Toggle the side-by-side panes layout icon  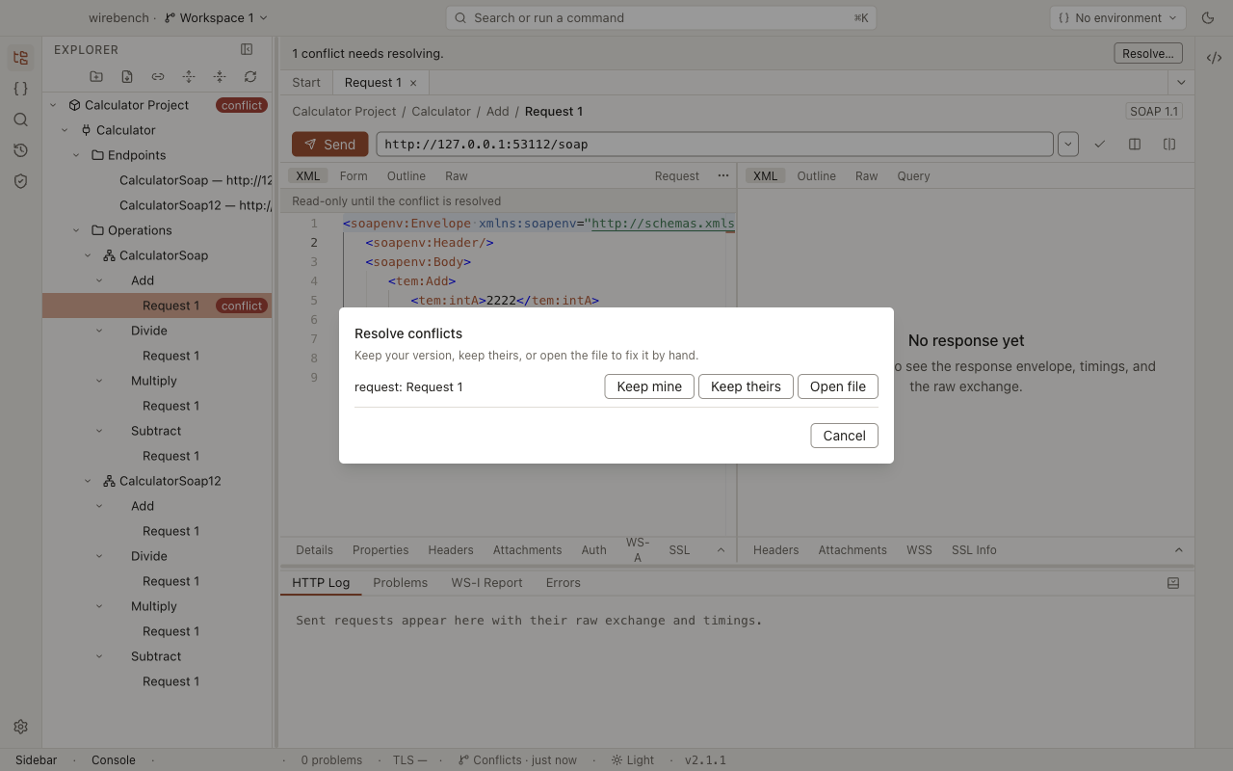(1169, 145)
